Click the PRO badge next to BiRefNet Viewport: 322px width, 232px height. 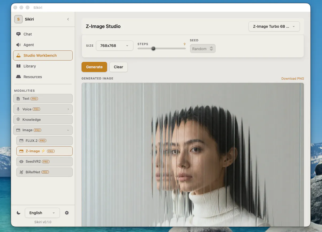(45, 172)
